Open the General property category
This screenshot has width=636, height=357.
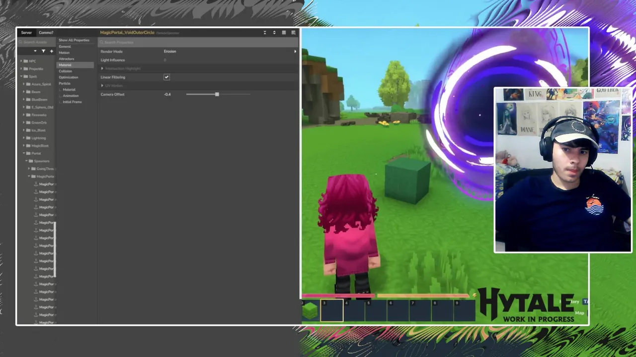(65, 47)
